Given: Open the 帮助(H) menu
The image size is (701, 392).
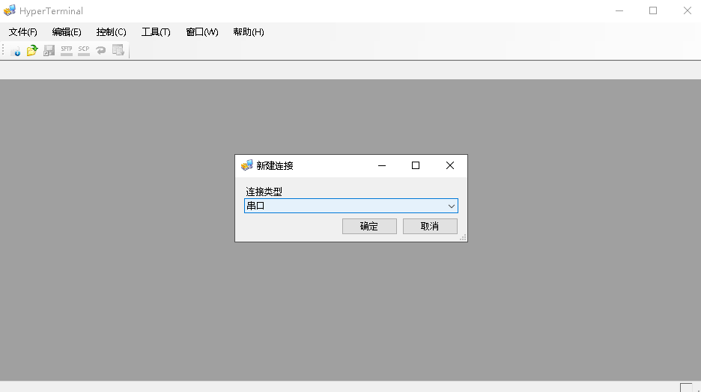Looking at the screenshot, I should click(x=249, y=32).
